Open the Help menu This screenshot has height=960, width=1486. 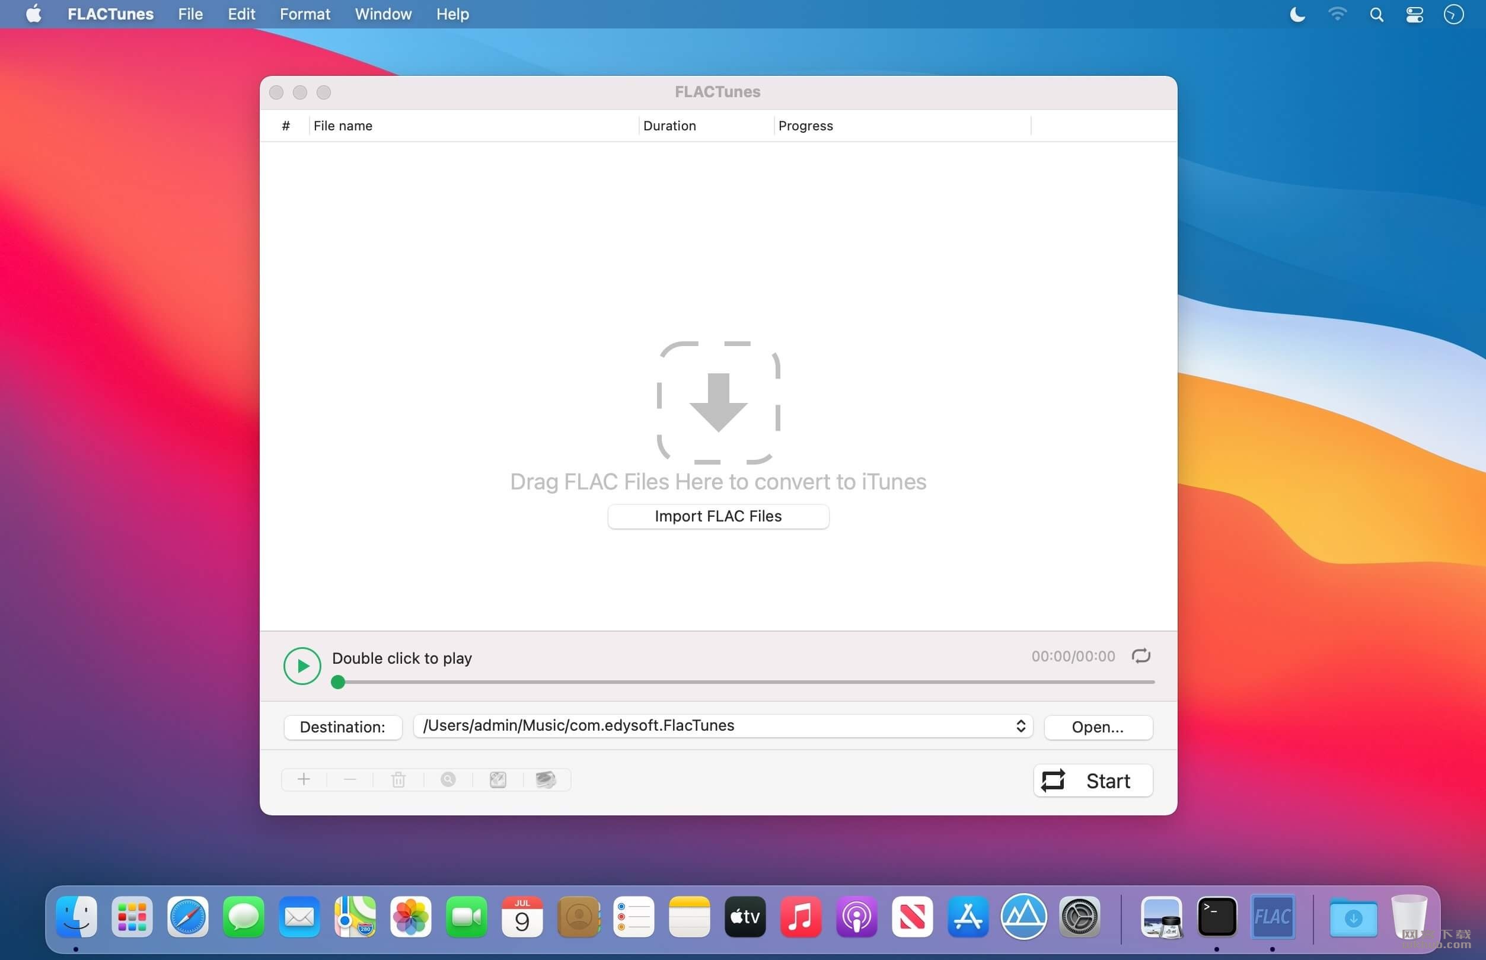coord(452,14)
